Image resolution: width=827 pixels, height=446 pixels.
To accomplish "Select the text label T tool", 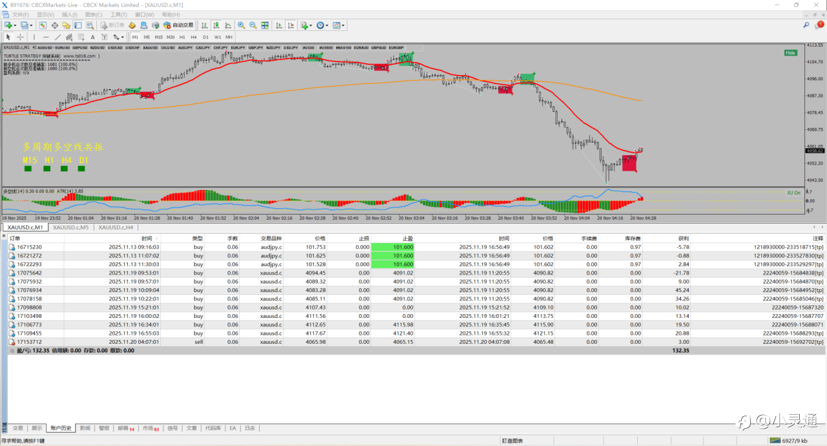I will (104, 37).
